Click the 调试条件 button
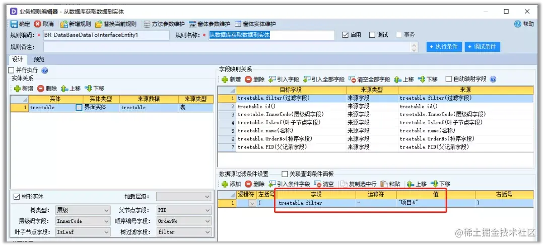This screenshot has width=544, height=246. pos(483,47)
